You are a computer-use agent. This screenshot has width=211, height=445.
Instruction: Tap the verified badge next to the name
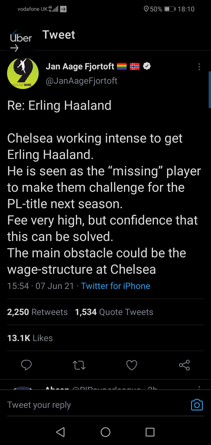tap(147, 67)
